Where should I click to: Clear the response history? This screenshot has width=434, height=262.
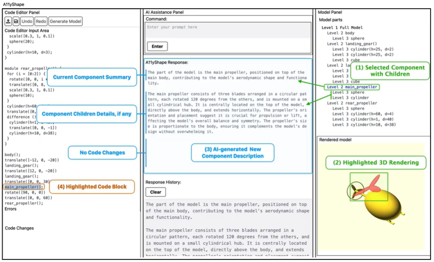(155, 192)
